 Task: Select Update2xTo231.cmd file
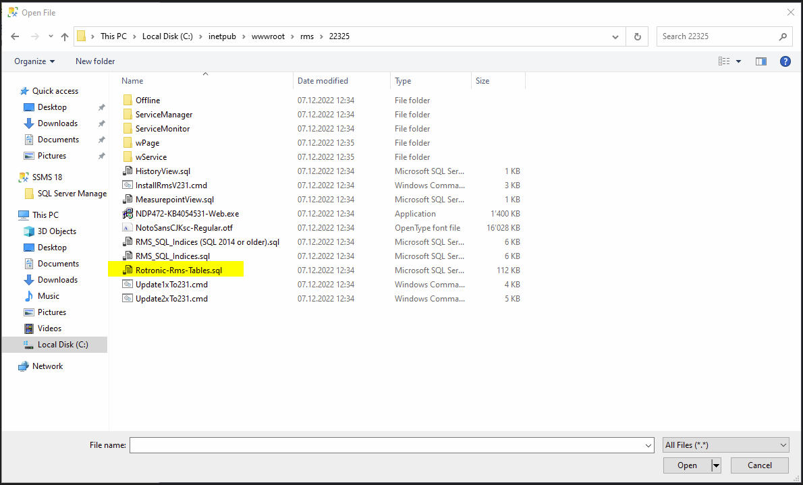[171, 299]
